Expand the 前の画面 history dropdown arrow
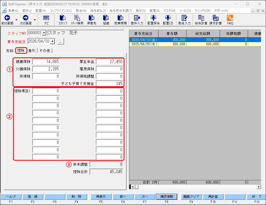Image resolution: width=266 pixels, height=205 pixels. coord(16,20)
